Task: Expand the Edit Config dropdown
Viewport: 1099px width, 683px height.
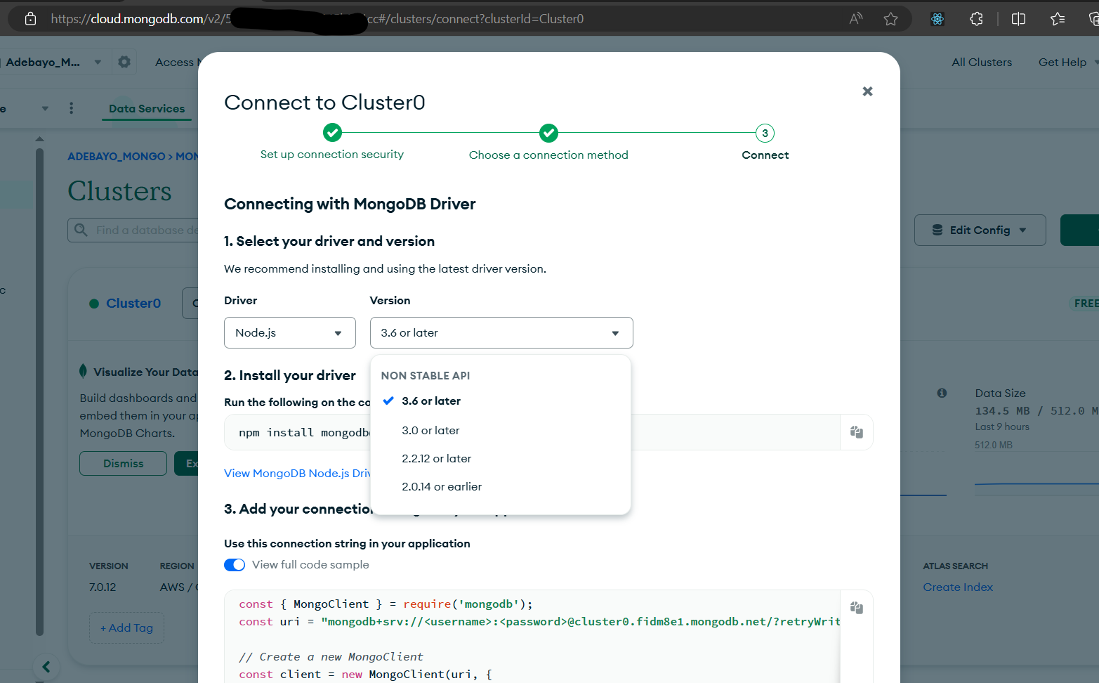Action: point(980,230)
